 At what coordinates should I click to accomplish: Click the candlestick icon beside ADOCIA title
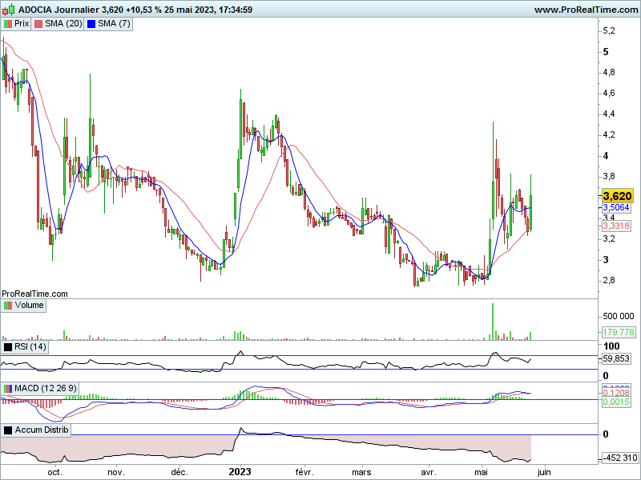pos(9,9)
